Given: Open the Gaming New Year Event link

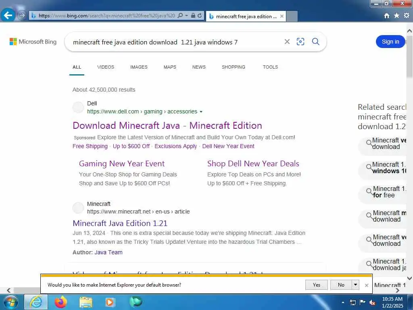Looking at the screenshot, I should click(122, 164).
